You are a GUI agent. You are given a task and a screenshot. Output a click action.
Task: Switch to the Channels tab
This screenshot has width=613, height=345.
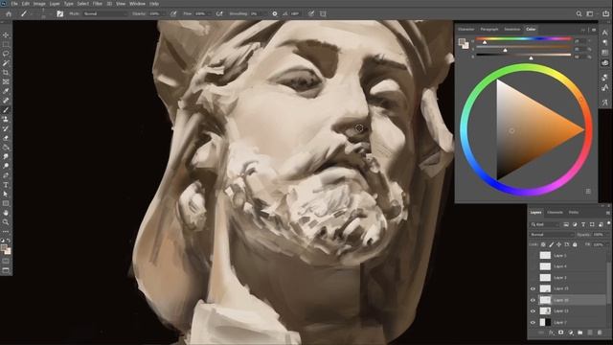pos(555,213)
